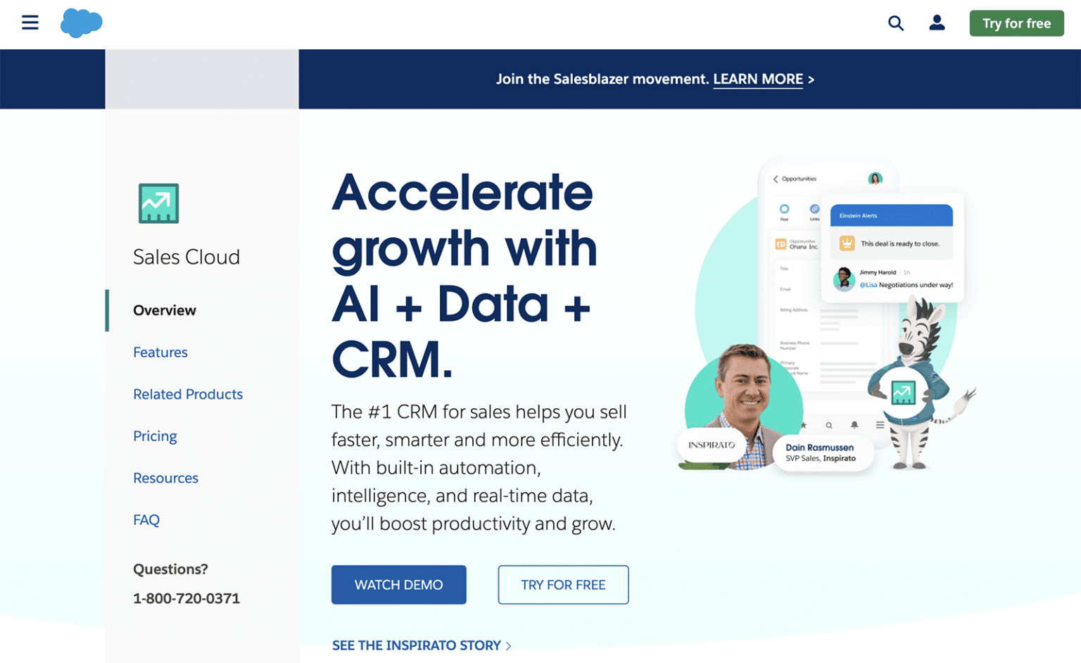Select the Overview sidebar item

point(165,310)
